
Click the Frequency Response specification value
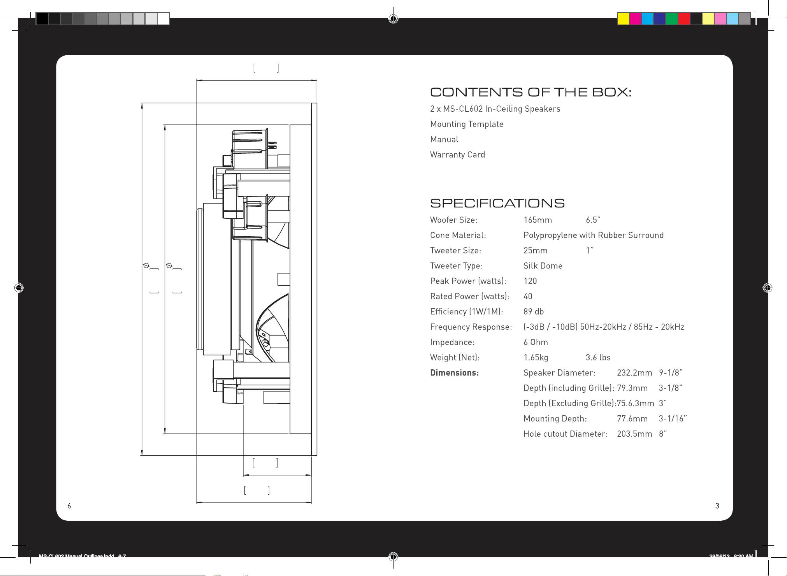[604, 327]
